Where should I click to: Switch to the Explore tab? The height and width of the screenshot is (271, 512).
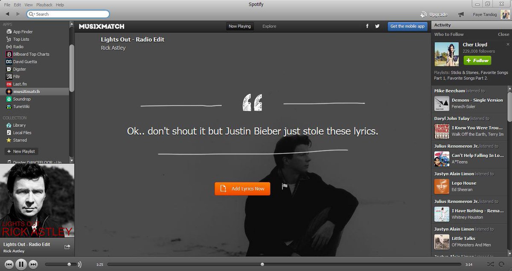269,26
